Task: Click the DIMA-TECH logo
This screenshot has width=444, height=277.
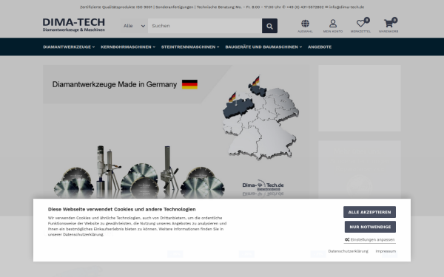Action: [x=73, y=25]
